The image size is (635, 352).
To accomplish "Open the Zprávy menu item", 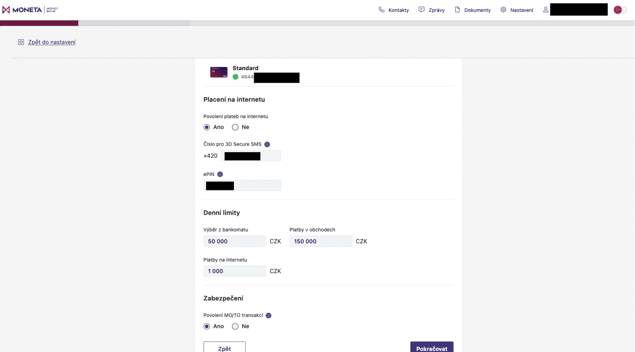I will coord(436,10).
